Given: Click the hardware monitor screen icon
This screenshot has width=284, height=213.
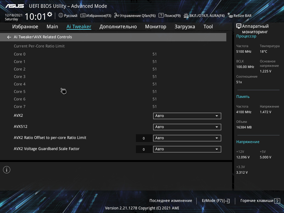Looking at the screenshot, I should point(239,26).
